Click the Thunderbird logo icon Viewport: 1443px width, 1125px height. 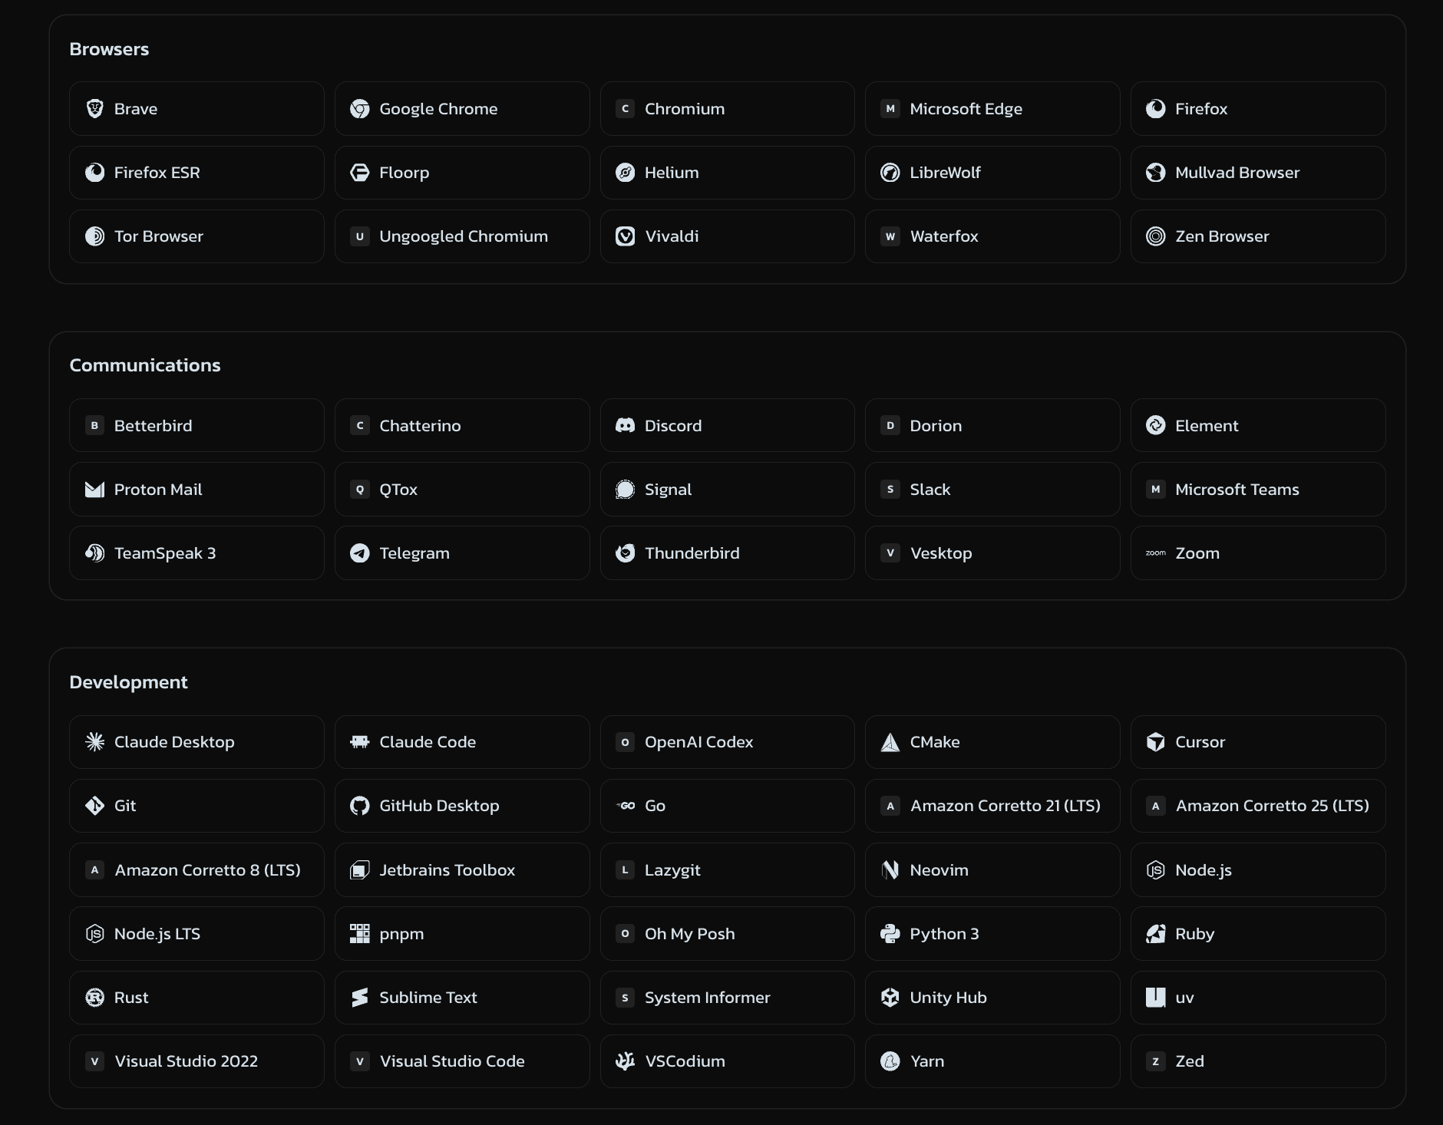point(626,553)
